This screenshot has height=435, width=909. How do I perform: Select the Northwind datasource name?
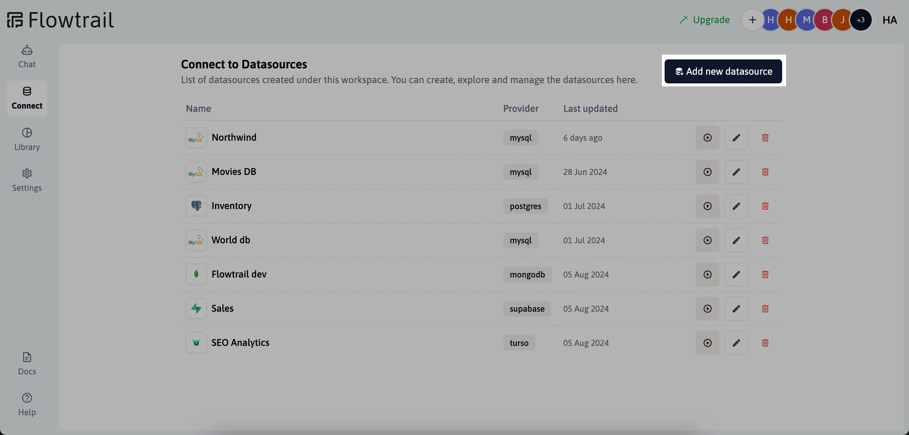234,137
